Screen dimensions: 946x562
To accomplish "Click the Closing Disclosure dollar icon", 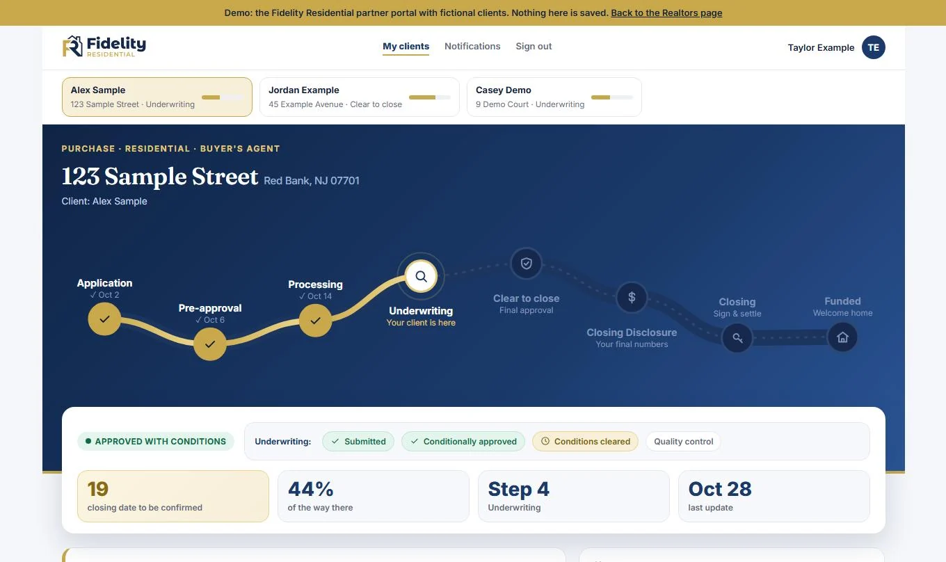I will (632, 297).
